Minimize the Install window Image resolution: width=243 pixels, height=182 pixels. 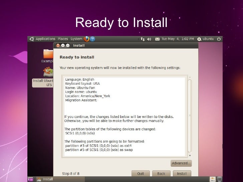point(63,45)
